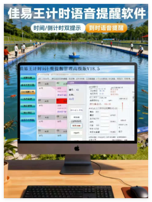Viewport: 152px width, 202px height.
Task: Click the button beside the 团购 field
Action: coord(113,121)
